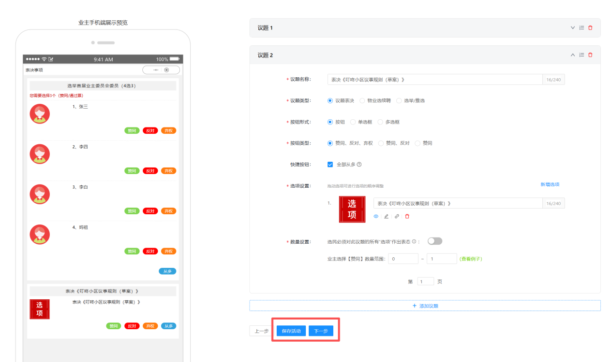Image resolution: width=612 pixels, height=362 pixels.
Task: Preview the option with the eye icon
Action: pos(376,216)
